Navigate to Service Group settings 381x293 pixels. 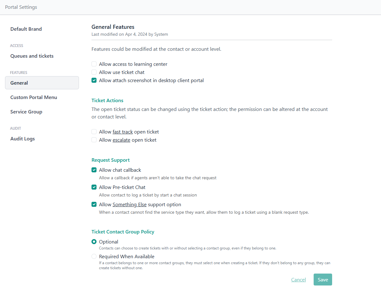(x=26, y=112)
